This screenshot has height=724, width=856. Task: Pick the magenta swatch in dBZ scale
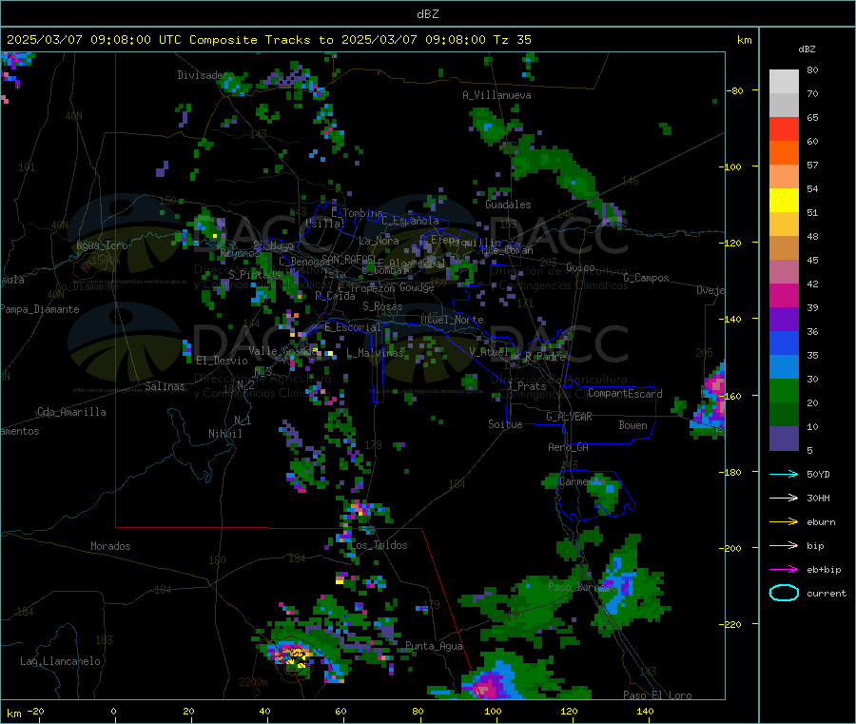pos(784,295)
